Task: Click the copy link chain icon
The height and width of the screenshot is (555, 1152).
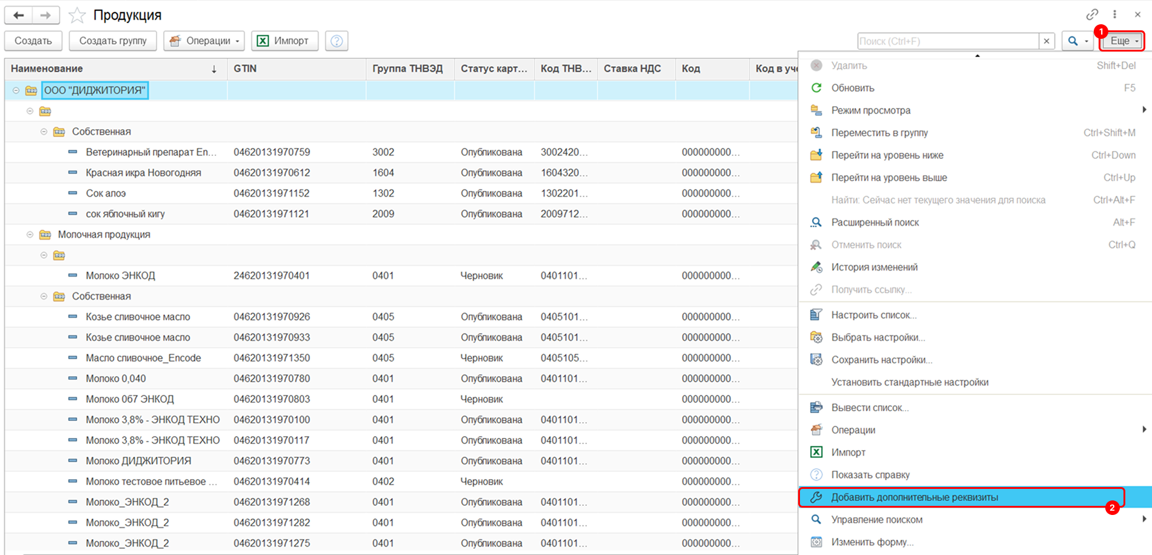Action: coord(1092,15)
